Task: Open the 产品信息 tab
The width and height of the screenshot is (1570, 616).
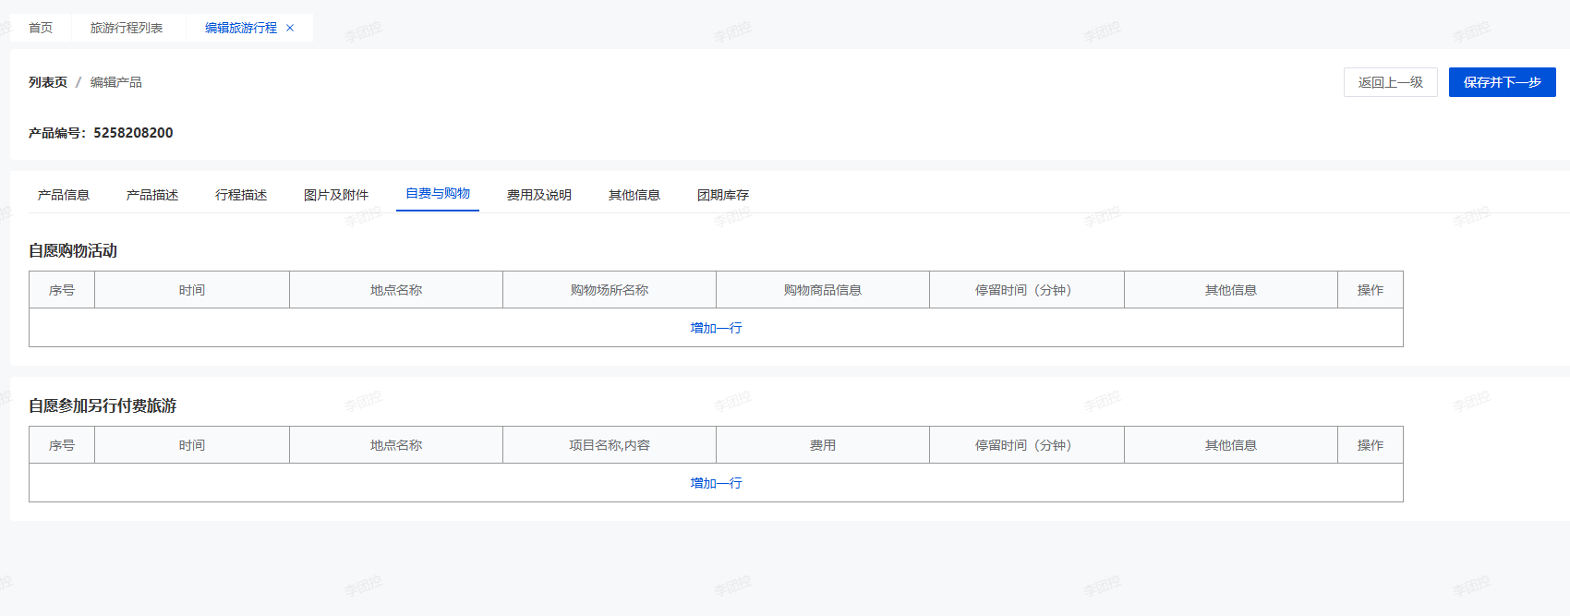Action: coord(64,195)
